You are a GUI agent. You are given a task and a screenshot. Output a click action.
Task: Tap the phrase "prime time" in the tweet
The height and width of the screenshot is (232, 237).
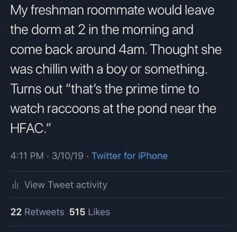click(x=150, y=89)
